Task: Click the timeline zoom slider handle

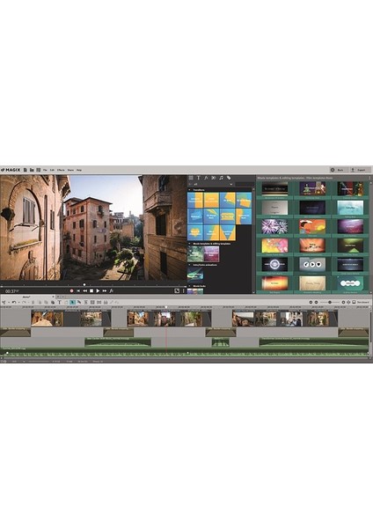Action: pyautogui.click(x=330, y=303)
